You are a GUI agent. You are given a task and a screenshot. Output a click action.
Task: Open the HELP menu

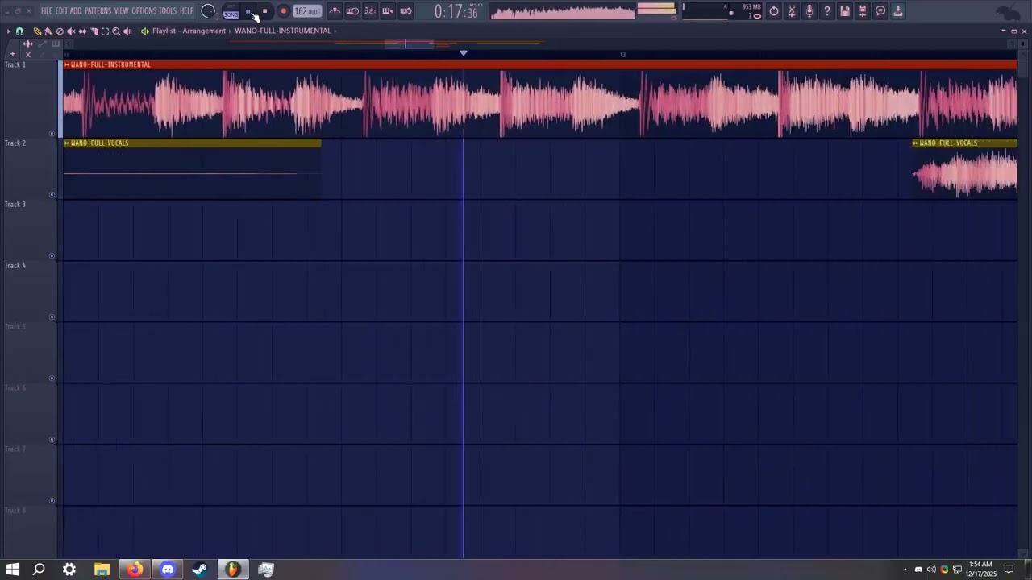pyautogui.click(x=186, y=11)
